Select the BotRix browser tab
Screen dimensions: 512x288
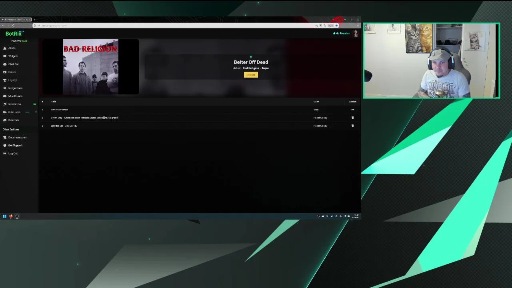point(16,20)
